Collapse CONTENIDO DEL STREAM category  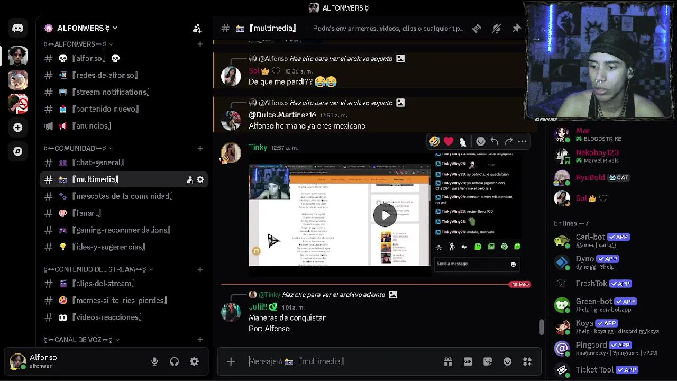(98, 269)
